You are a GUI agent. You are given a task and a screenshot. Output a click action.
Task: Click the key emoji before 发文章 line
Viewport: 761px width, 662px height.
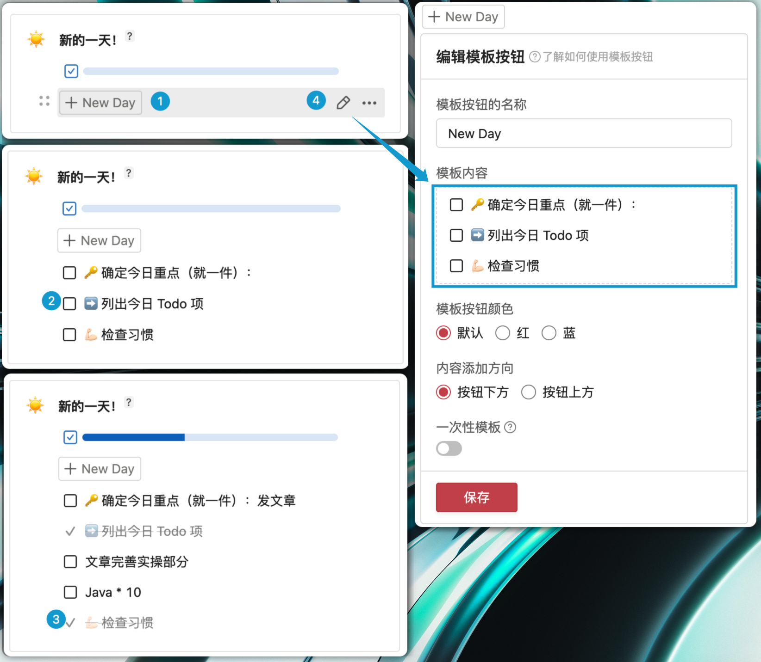(x=92, y=500)
